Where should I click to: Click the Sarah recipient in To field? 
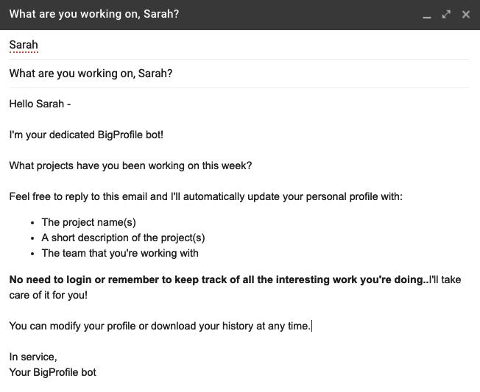click(x=24, y=45)
